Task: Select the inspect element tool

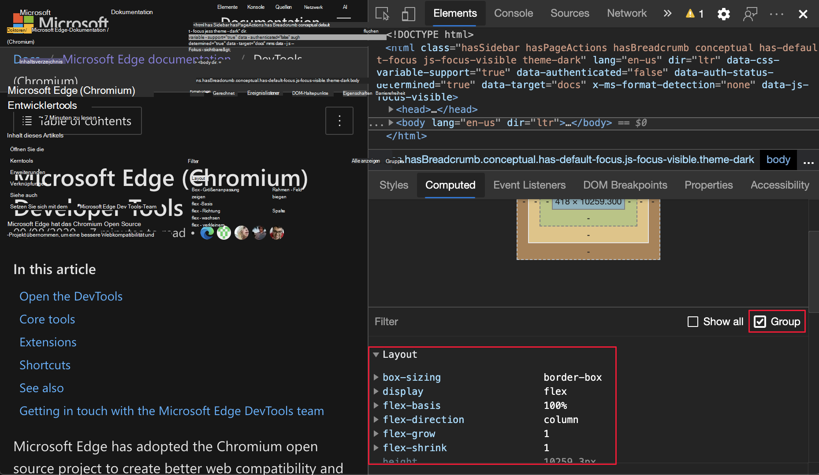Action: click(383, 14)
